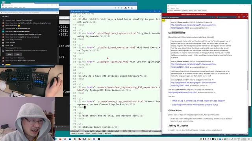Click the address field in red browser window
The height and width of the screenshot is (141, 252).
pyautogui.click(x=185, y=17)
